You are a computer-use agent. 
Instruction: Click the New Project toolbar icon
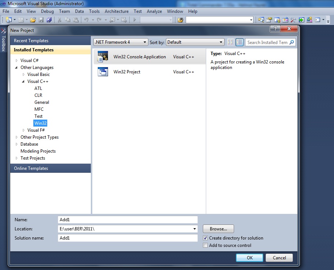coord(9,20)
